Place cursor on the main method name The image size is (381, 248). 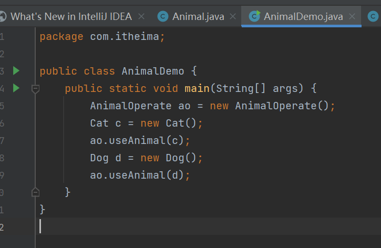point(197,88)
